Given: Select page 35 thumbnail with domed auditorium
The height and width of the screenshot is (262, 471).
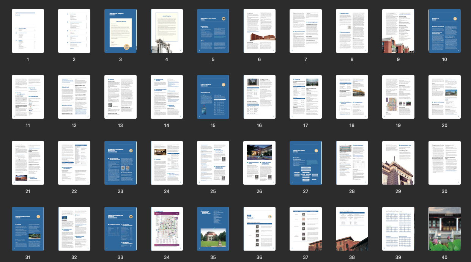Looking at the screenshot, I should coord(213,229).
